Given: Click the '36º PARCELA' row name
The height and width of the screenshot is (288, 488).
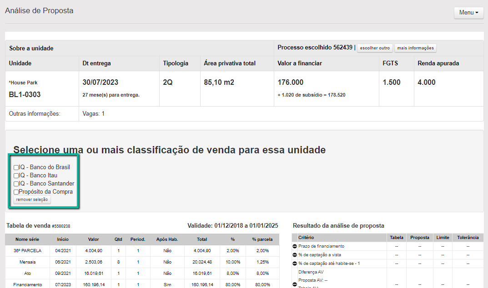Looking at the screenshot, I should pos(28,250).
